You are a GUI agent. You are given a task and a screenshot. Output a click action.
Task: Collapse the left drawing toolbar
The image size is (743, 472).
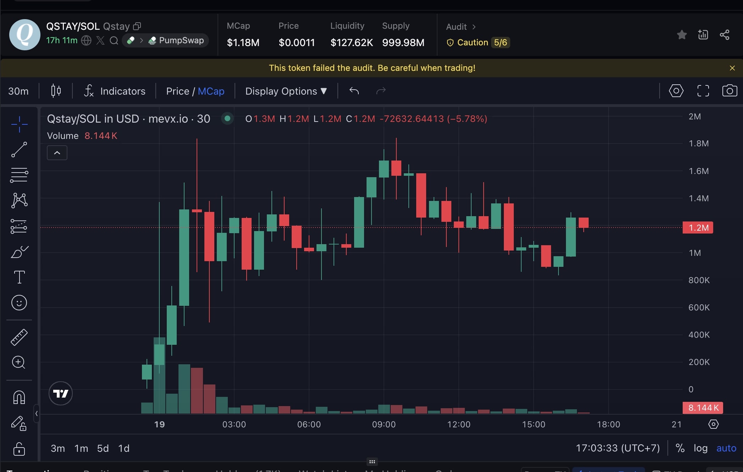click(x=36, y=413)
